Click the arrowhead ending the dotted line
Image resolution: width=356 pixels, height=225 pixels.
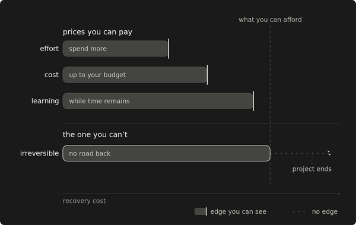click(x=329, y=153)
